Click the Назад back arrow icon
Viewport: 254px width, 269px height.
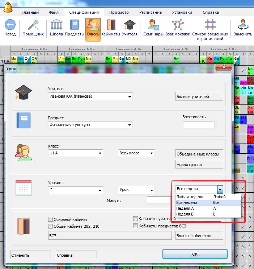click(x=10, y=25)
